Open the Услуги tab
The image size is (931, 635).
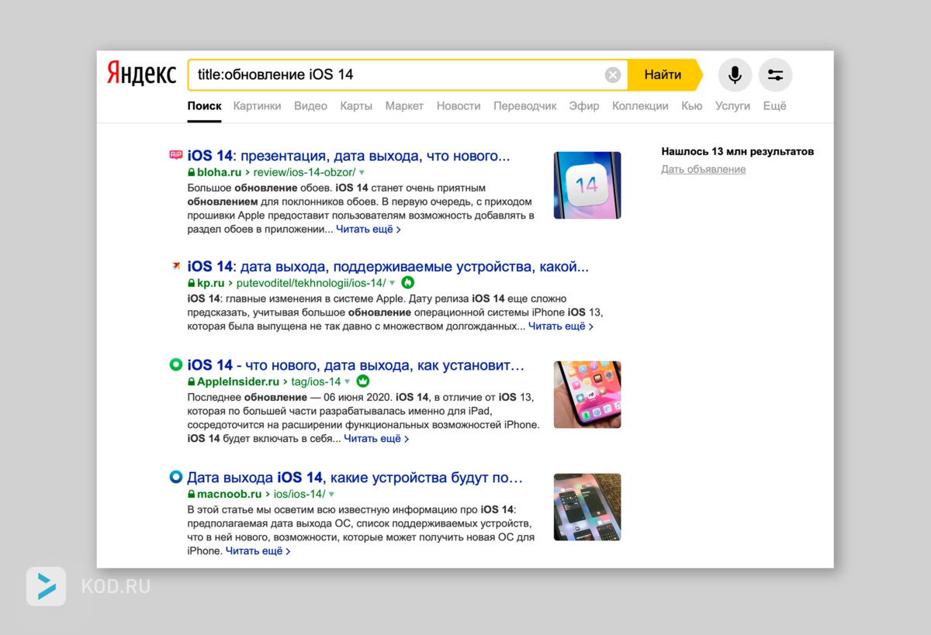click(732, 106)
